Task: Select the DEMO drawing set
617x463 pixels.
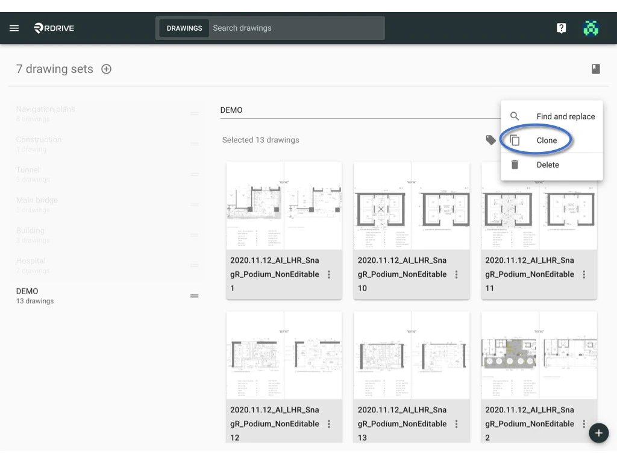Action: pos(106,295)
